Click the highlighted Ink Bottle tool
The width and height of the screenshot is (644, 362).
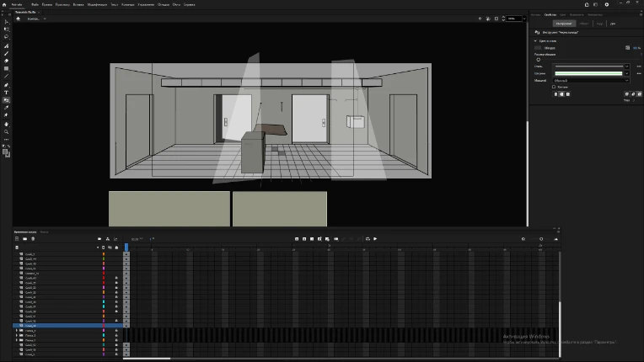(x=6, y=100)
